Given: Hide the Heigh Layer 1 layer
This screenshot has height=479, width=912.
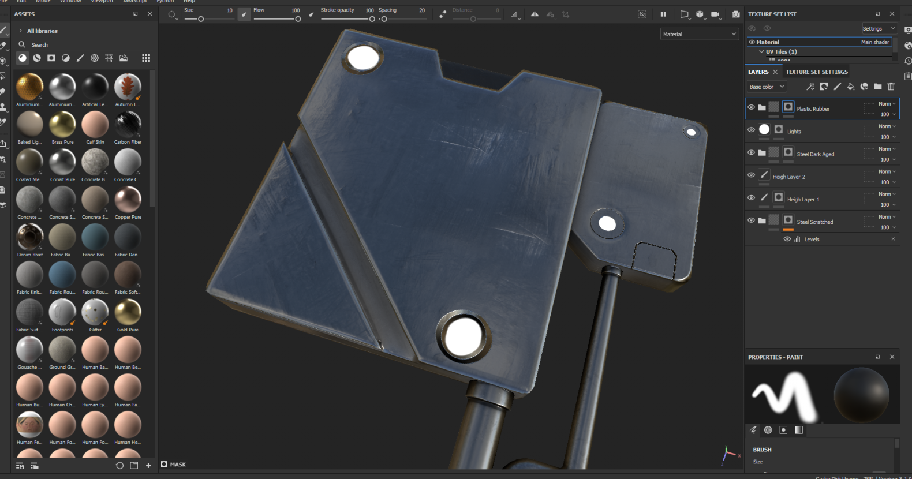Looking at the screenshot, I should pyautogui.click(x=751, y=197).
